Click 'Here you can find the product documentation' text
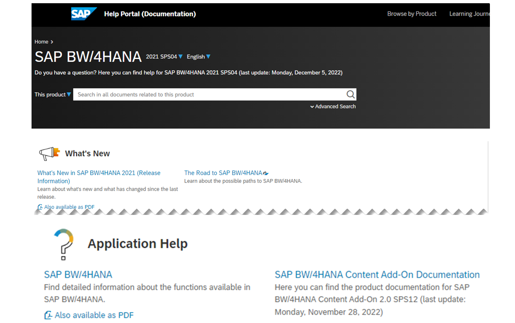This screenshot has height=323, width=515. point(372,300)
